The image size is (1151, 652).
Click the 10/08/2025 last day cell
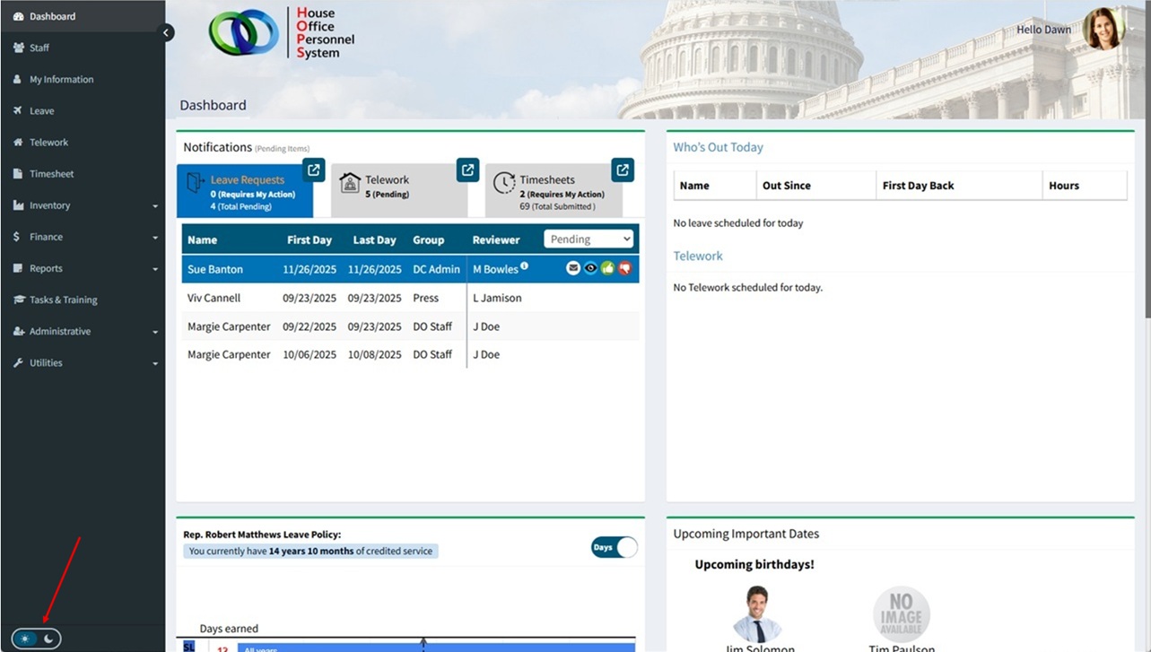[374, 354]
